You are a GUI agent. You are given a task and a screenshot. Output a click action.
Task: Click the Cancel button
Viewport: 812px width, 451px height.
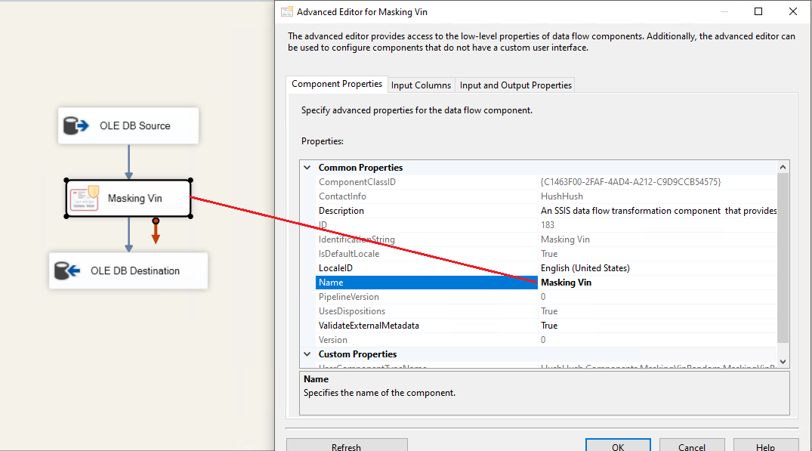(x=691, y=446)
